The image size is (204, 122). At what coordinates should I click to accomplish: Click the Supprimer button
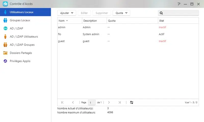102,13
